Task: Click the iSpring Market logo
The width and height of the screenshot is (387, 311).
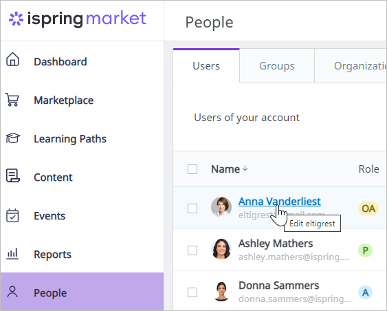Action: 78,19
